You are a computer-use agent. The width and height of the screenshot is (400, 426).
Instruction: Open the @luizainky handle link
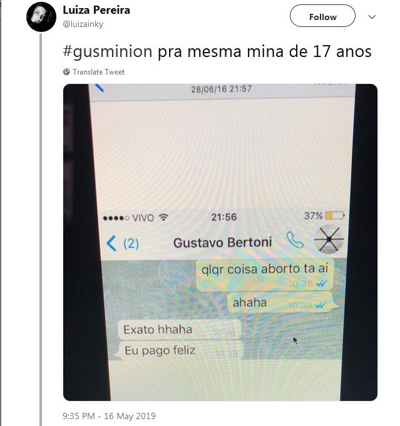click(x=83, y=24)
